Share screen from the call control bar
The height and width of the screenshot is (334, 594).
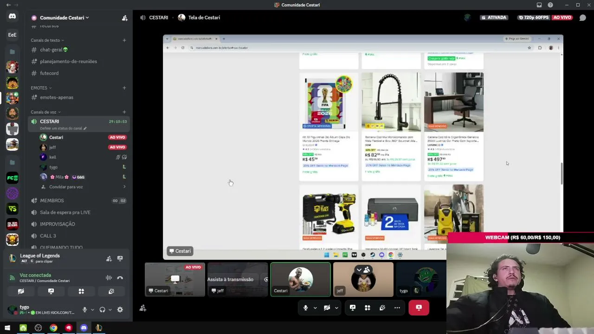tap(353, 308)
